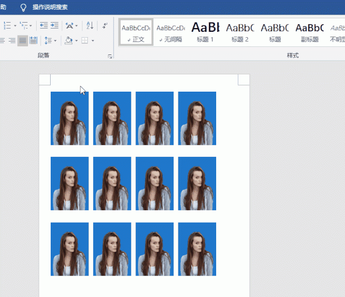The height and width of the screenshot is (297, 345).
Task: Open the Asian layout dropdown arrow
Action: point(77,26)
